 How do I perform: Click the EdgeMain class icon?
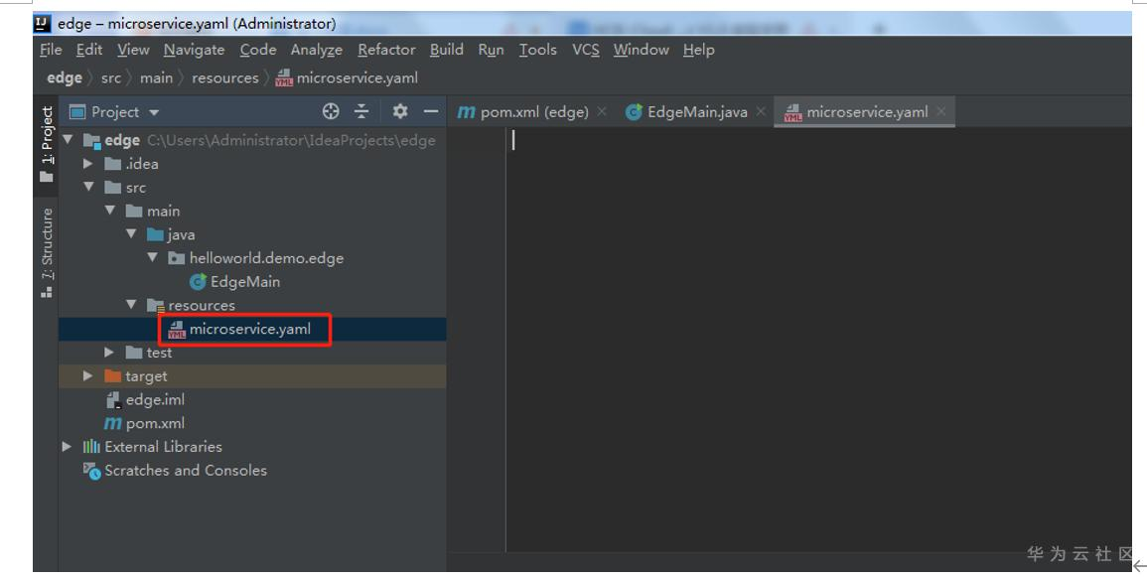[x=198, y=281]
